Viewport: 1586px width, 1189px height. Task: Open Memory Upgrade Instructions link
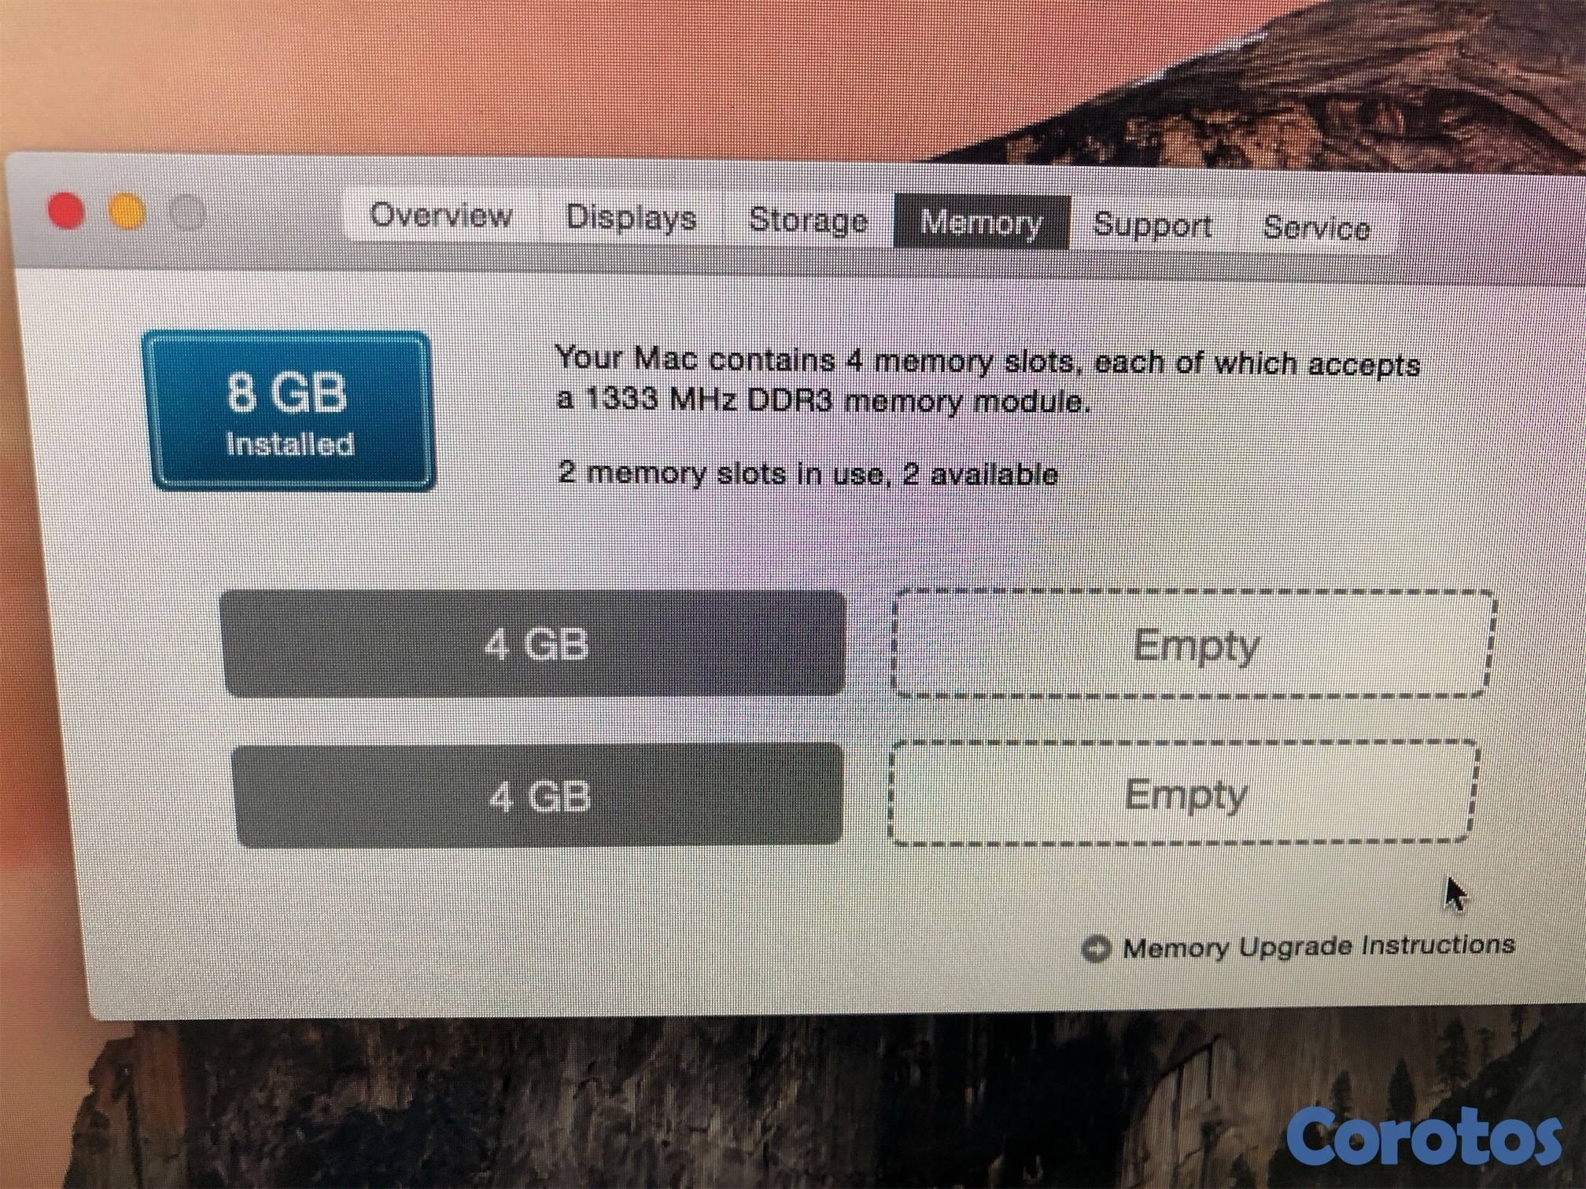click(1318, 946)
